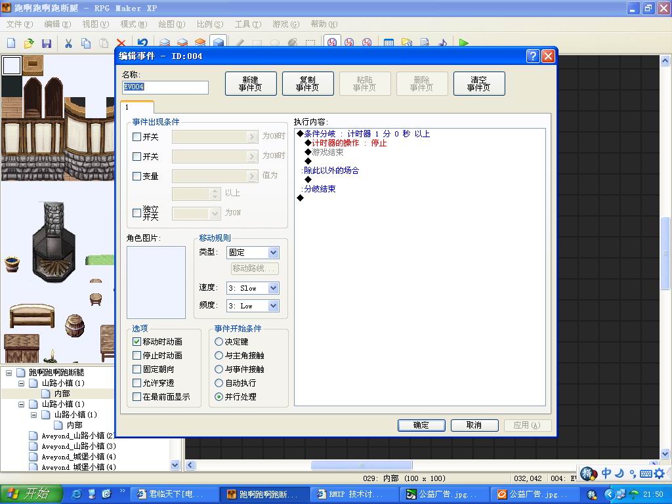Select the Layer 3 map layer icon
The height and width of the screenshot is (504, 672).
(200, 43)
